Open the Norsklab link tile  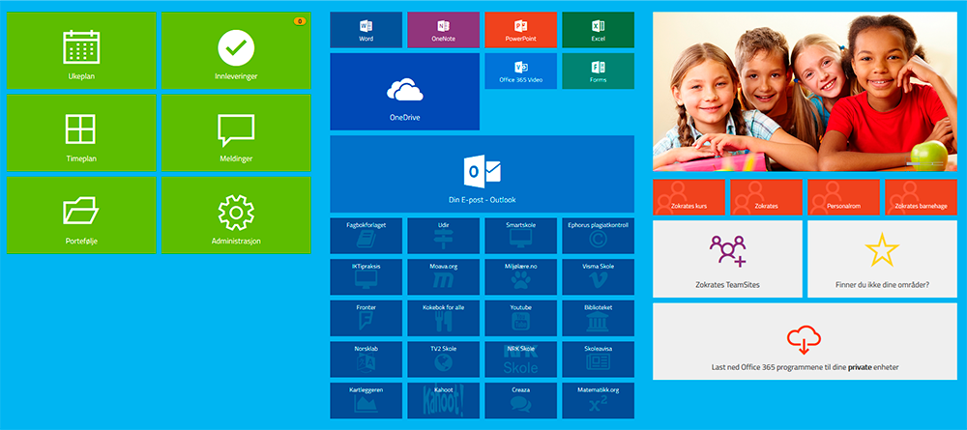click(366, 359)
